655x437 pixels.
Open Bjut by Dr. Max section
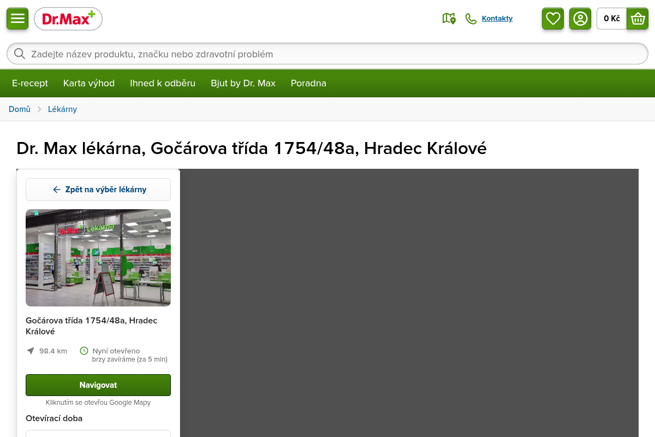pos(243,83)
